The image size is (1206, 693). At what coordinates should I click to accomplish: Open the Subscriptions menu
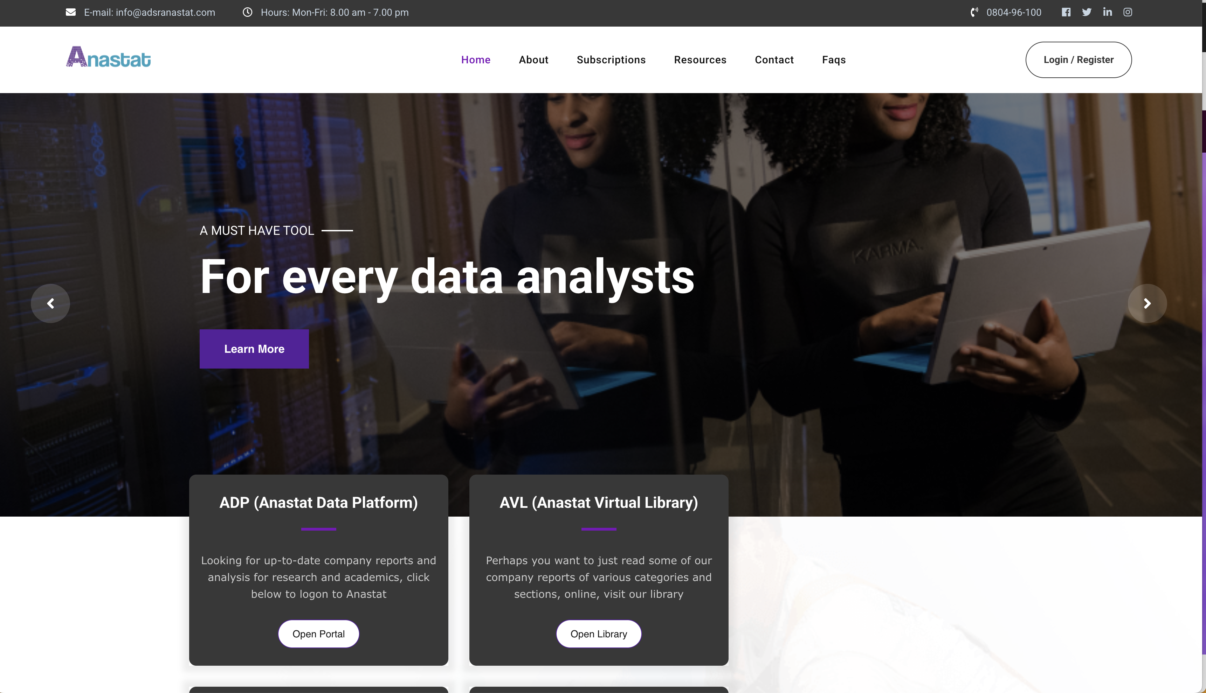click(611, 60)
